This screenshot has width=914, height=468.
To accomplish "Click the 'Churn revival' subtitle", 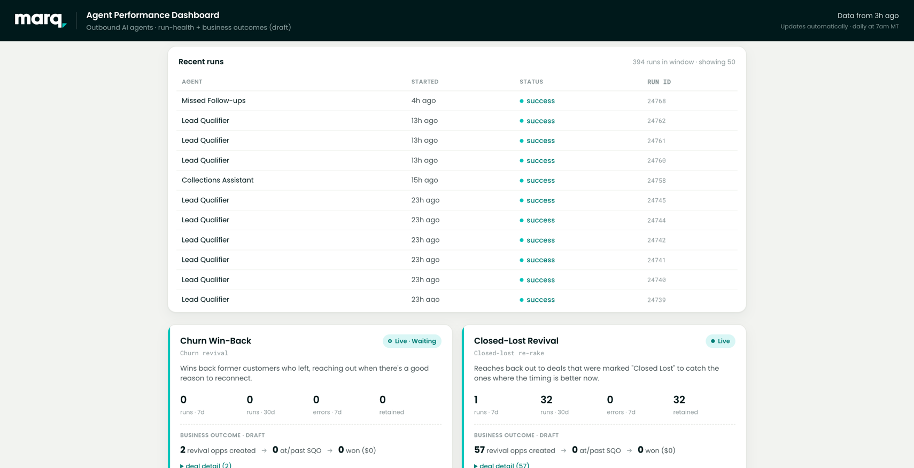I will [x=204, y=353].
